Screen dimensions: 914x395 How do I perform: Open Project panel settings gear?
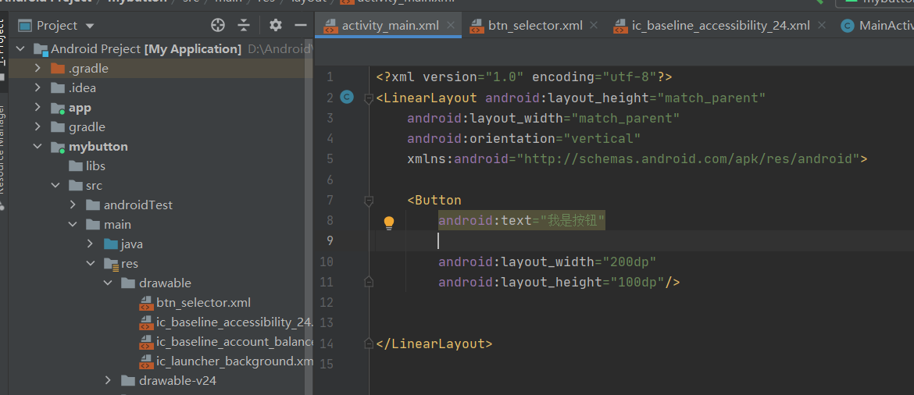tap(276, 25)
